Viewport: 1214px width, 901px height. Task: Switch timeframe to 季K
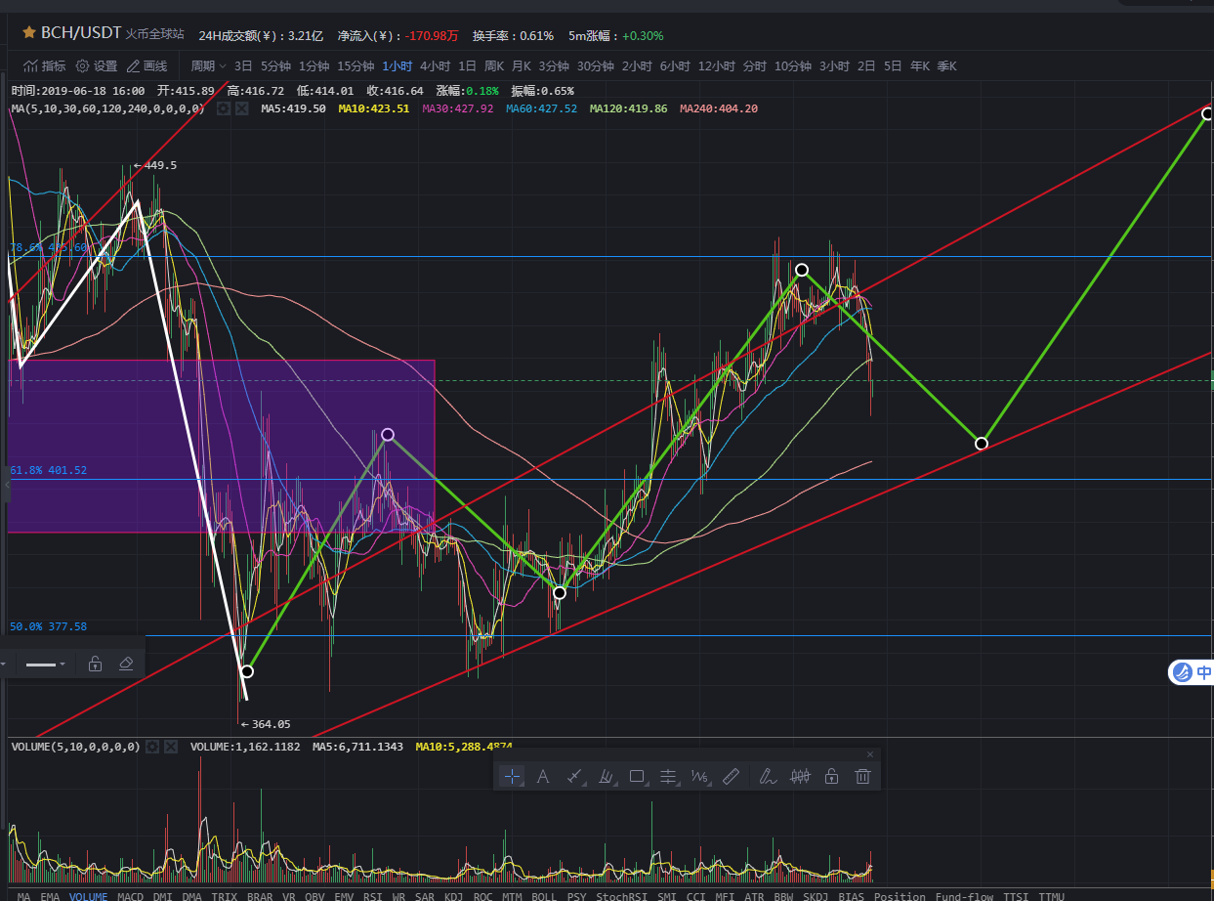pos(946,66)
